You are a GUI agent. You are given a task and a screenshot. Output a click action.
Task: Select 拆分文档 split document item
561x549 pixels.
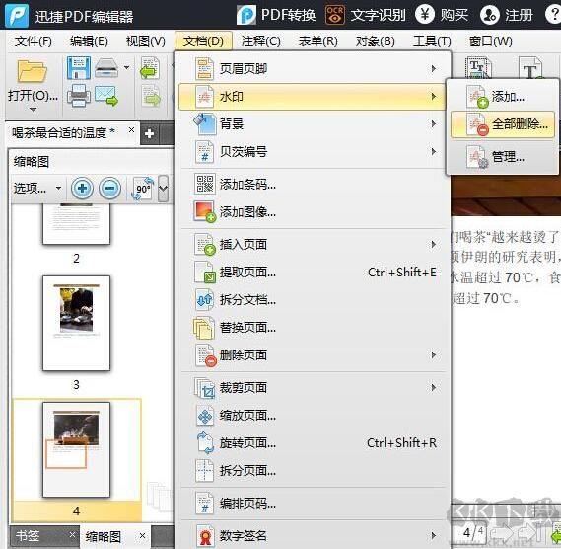tap(311, 300)
